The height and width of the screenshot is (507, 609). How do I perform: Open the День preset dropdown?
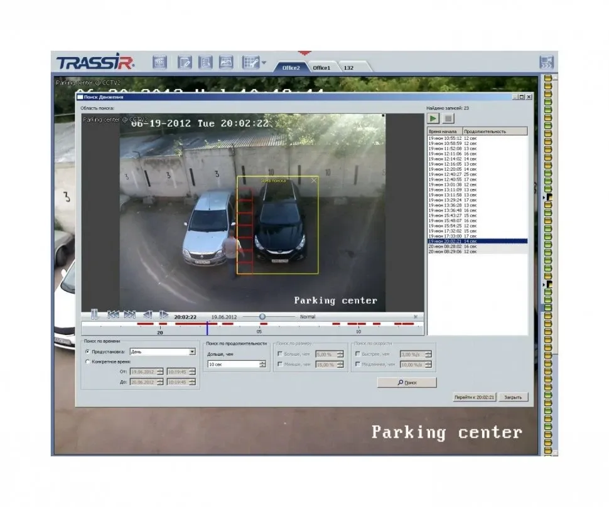click(x=193, y=351)
